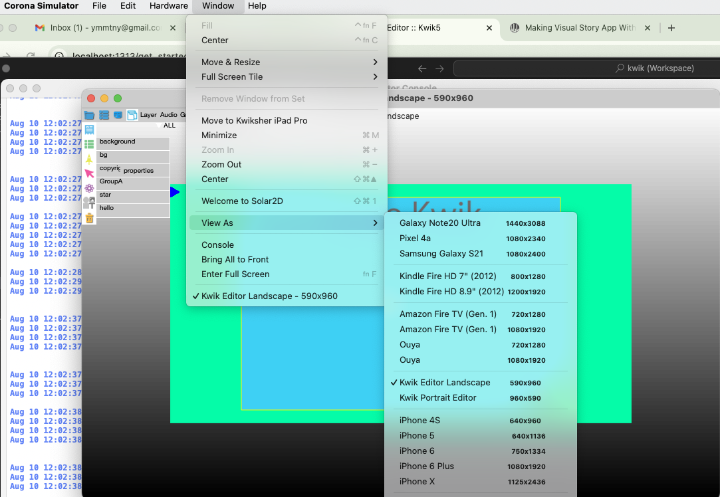Open the File menu

click(x=99, y=6)
